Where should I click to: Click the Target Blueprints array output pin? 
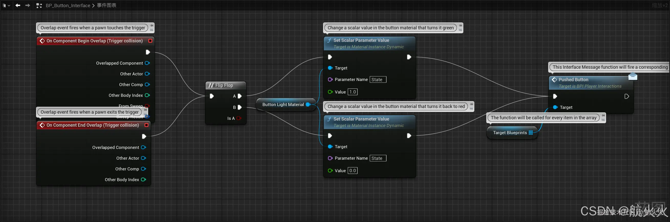[531, 133]
